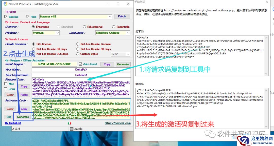The height and width of the screenshot is (146, 274).
Task: Click the Patch button
Action: 122,16
